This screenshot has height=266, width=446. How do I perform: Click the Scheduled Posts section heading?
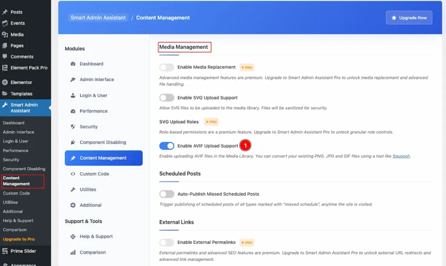180,174
